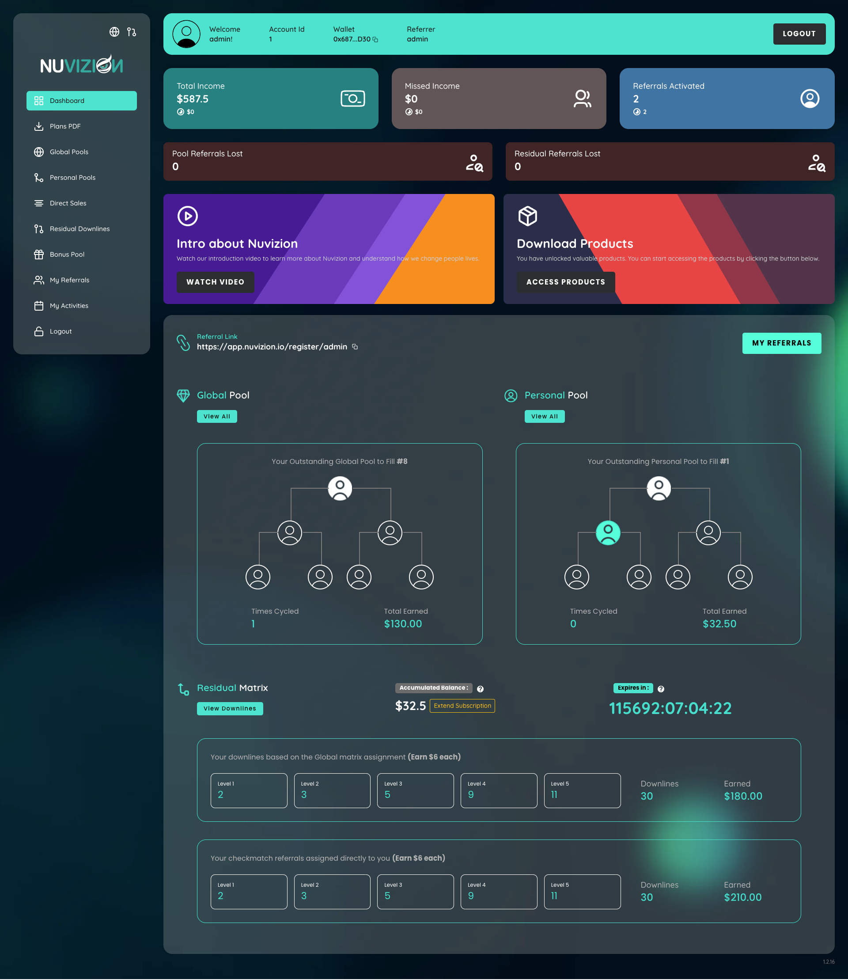
Task: Click View Downlines button
Action: click(x=230, y=708)
